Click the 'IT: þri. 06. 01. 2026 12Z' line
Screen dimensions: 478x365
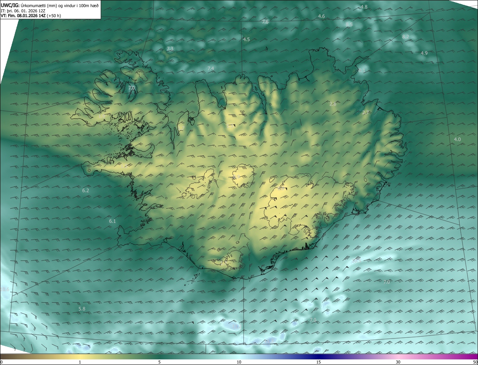pos(23,10)
